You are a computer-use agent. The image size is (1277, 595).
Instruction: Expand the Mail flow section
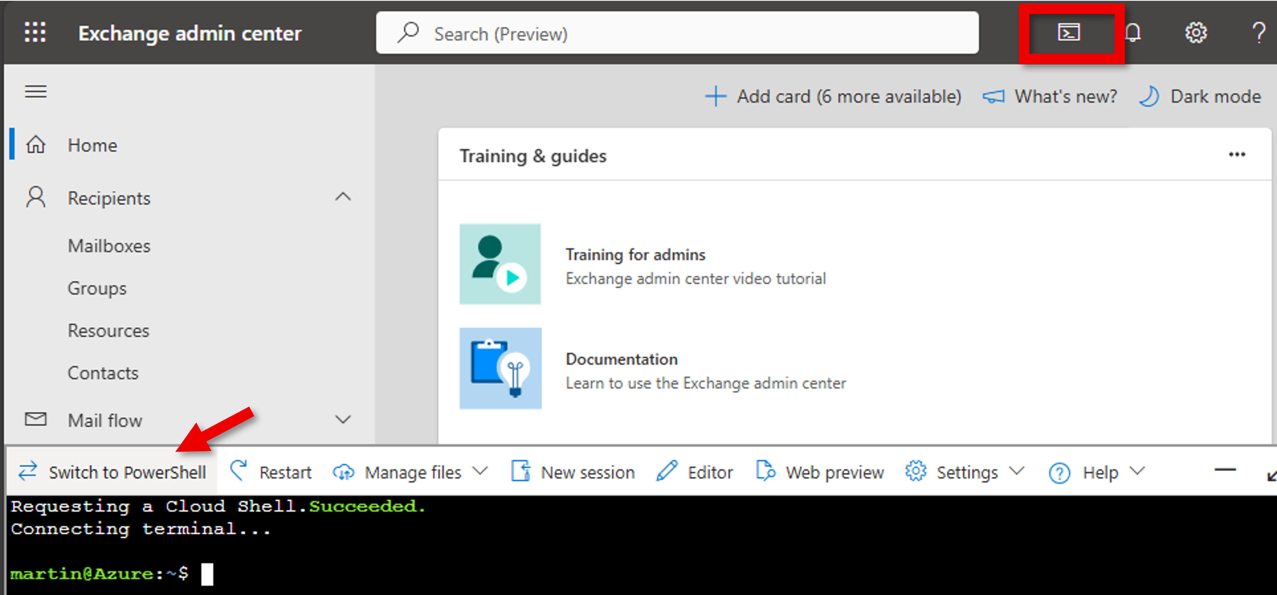coord(343,420)
